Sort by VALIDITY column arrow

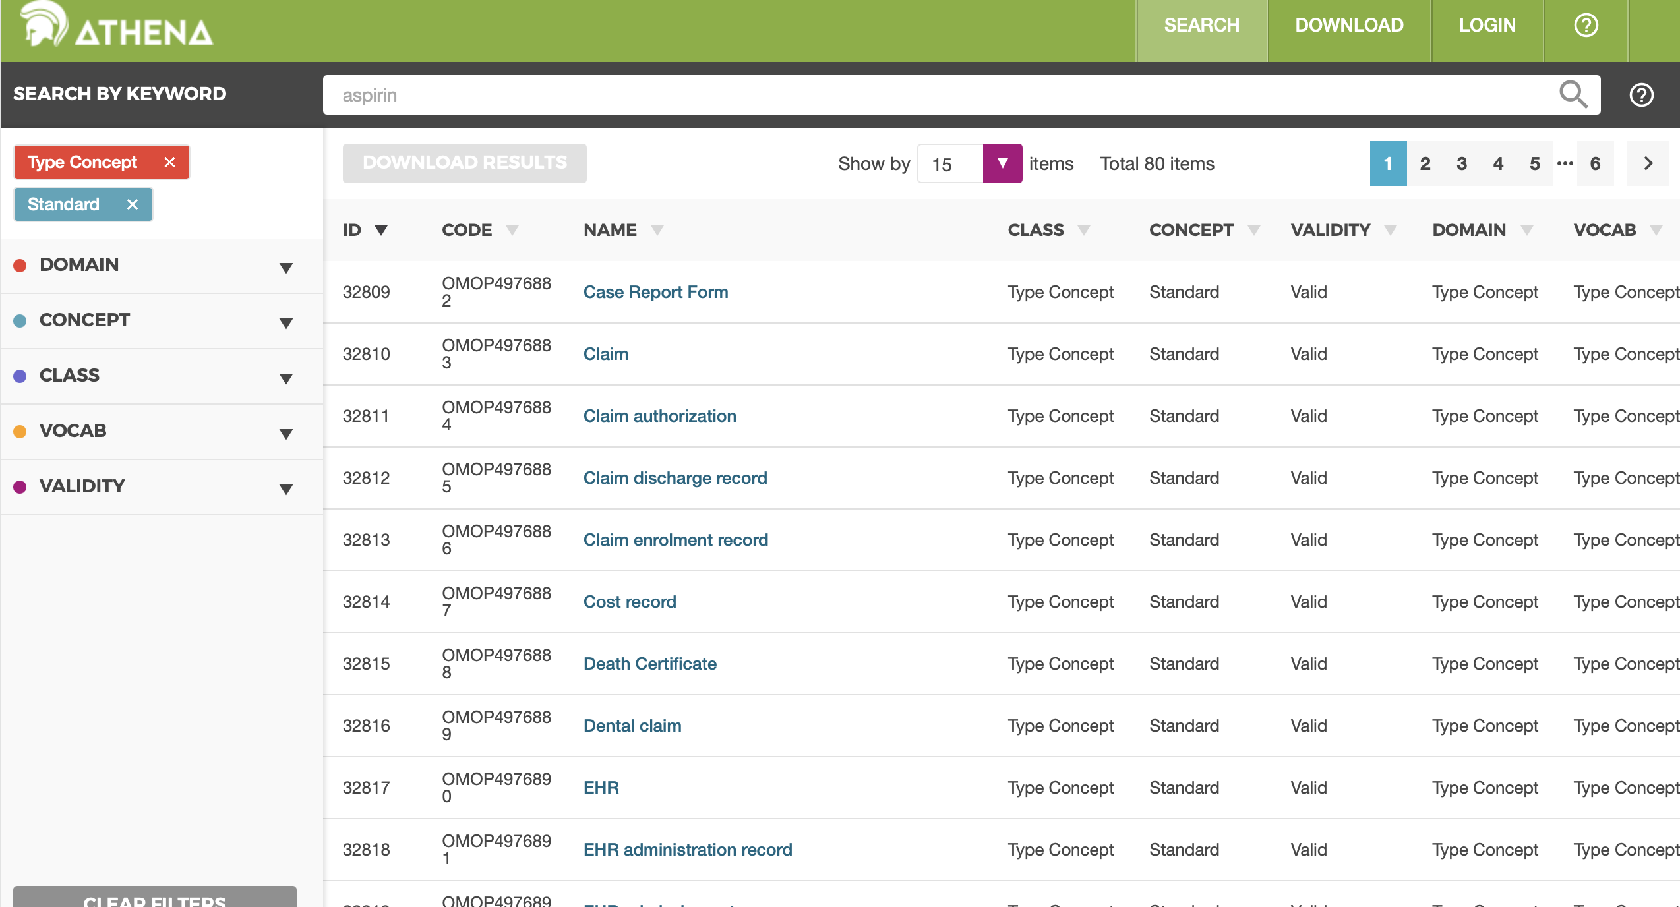coord(1391,230)
